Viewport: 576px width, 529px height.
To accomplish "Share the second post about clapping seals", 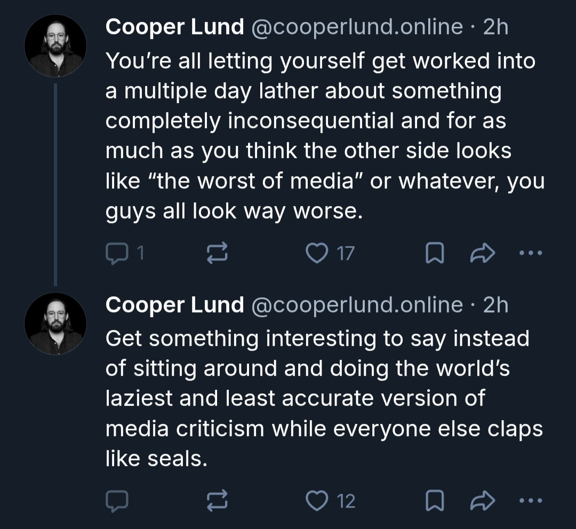I will 482,500.
